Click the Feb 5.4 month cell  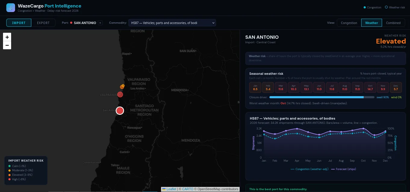coord(268,87)
